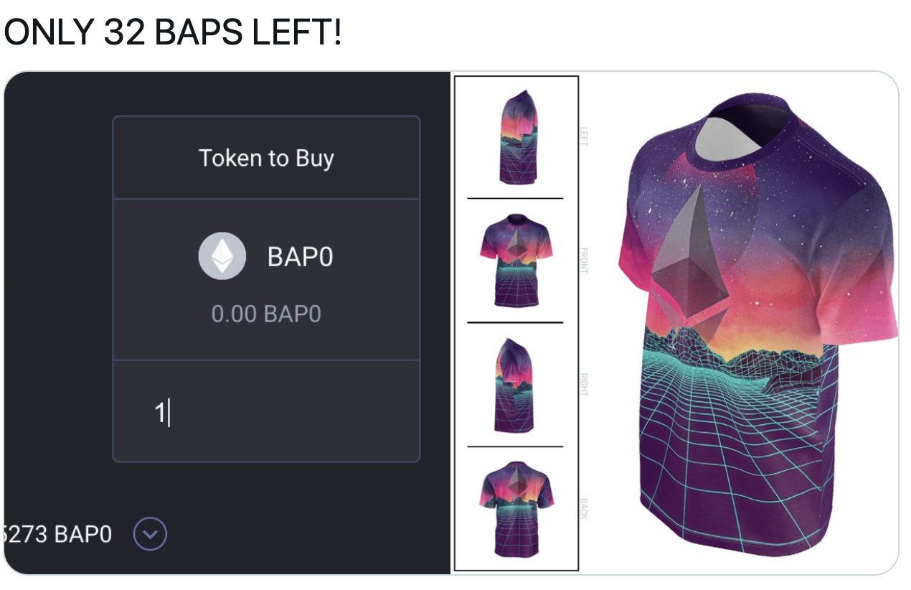Focus the amount input field showing 1
This screenshot has height=590, width=911.
tap(265, 413)
